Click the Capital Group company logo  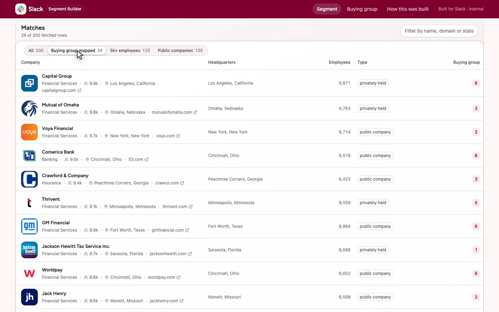click(29, 83)
